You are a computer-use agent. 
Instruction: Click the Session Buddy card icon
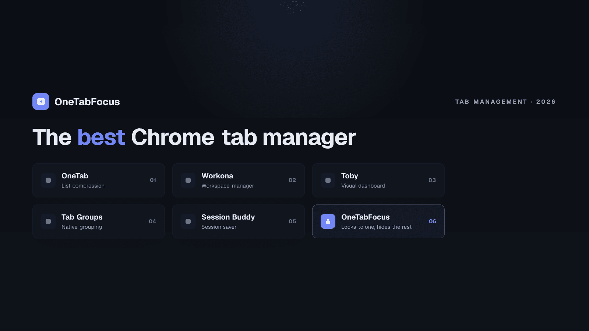188,221
